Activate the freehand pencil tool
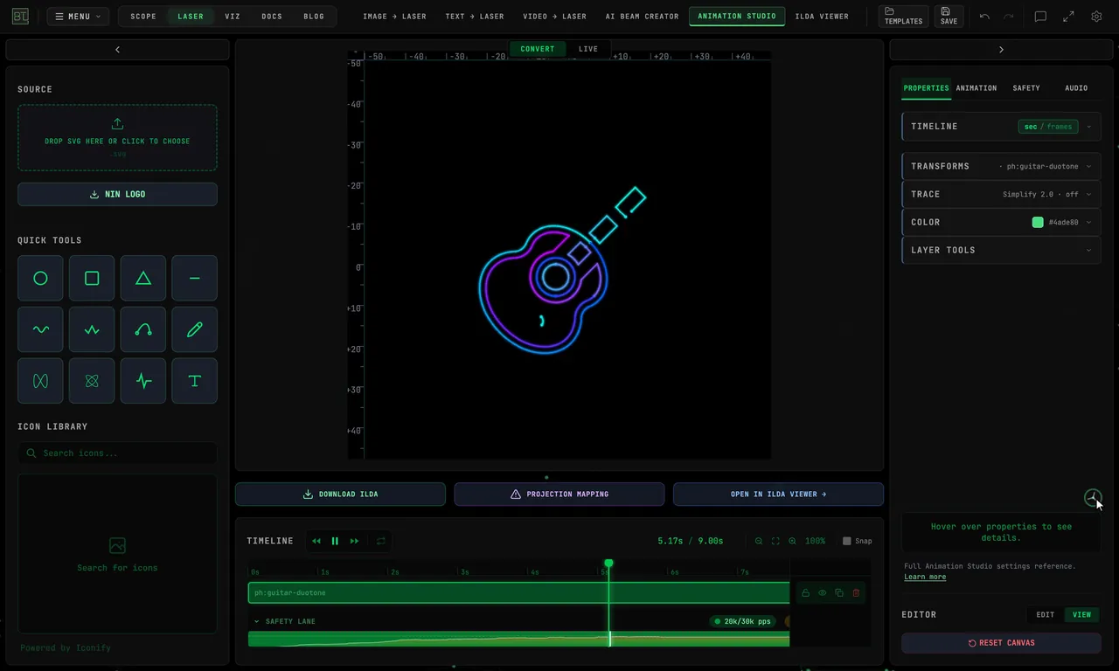The width and height of the screenshot is (1119, 671). (x=194, y=329)
